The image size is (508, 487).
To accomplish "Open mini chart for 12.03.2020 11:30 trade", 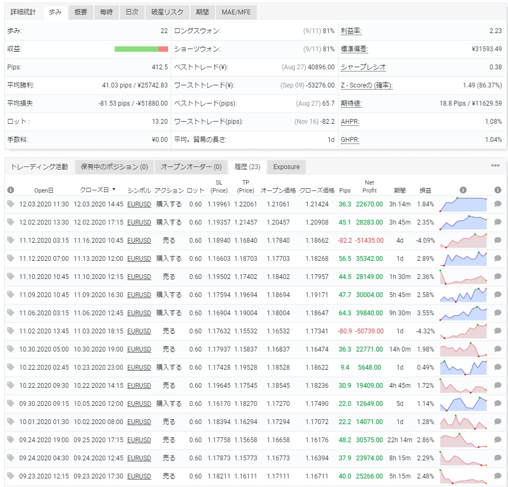I will (x=463, y=204).
